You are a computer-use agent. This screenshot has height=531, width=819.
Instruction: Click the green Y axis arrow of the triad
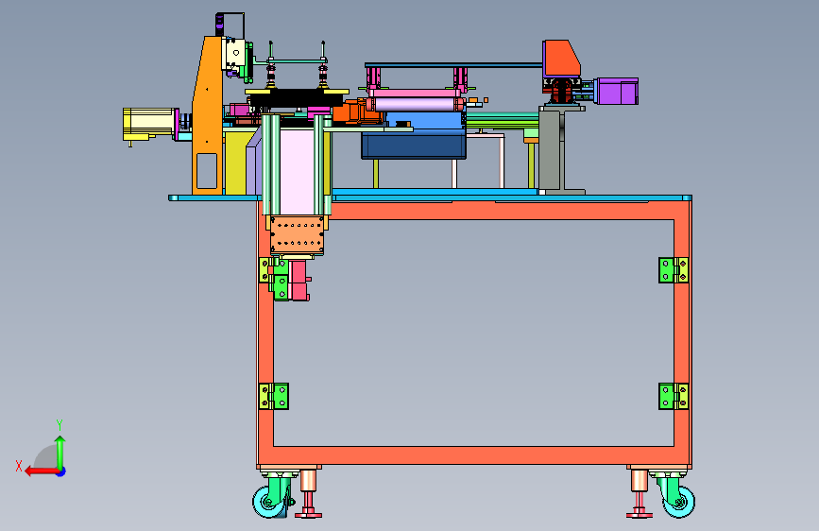click(x=60, y=453)
